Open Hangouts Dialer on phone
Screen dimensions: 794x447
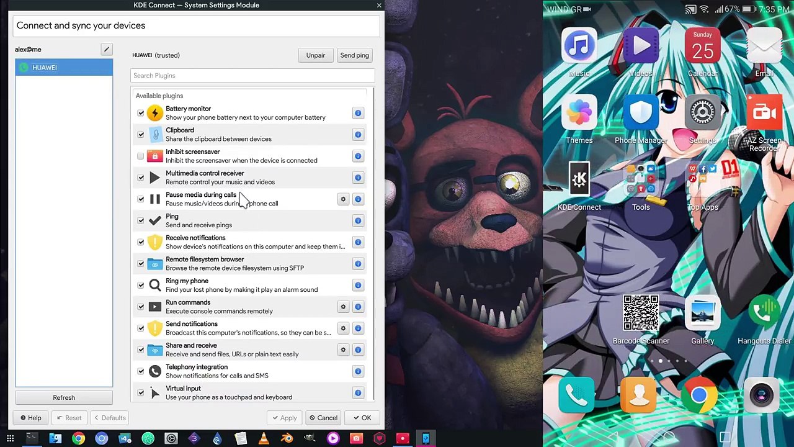(x=764, y=320)
